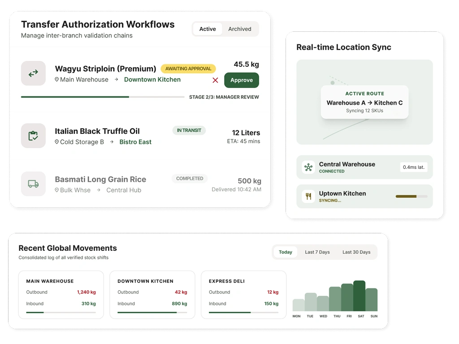Switch range to Last 7 Days
This screenshot has width=459, height=344.
(317, 252)
